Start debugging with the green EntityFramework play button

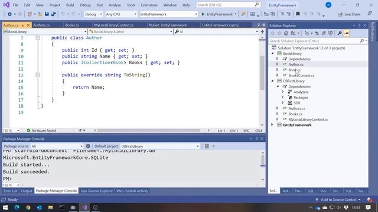[217, 14]
